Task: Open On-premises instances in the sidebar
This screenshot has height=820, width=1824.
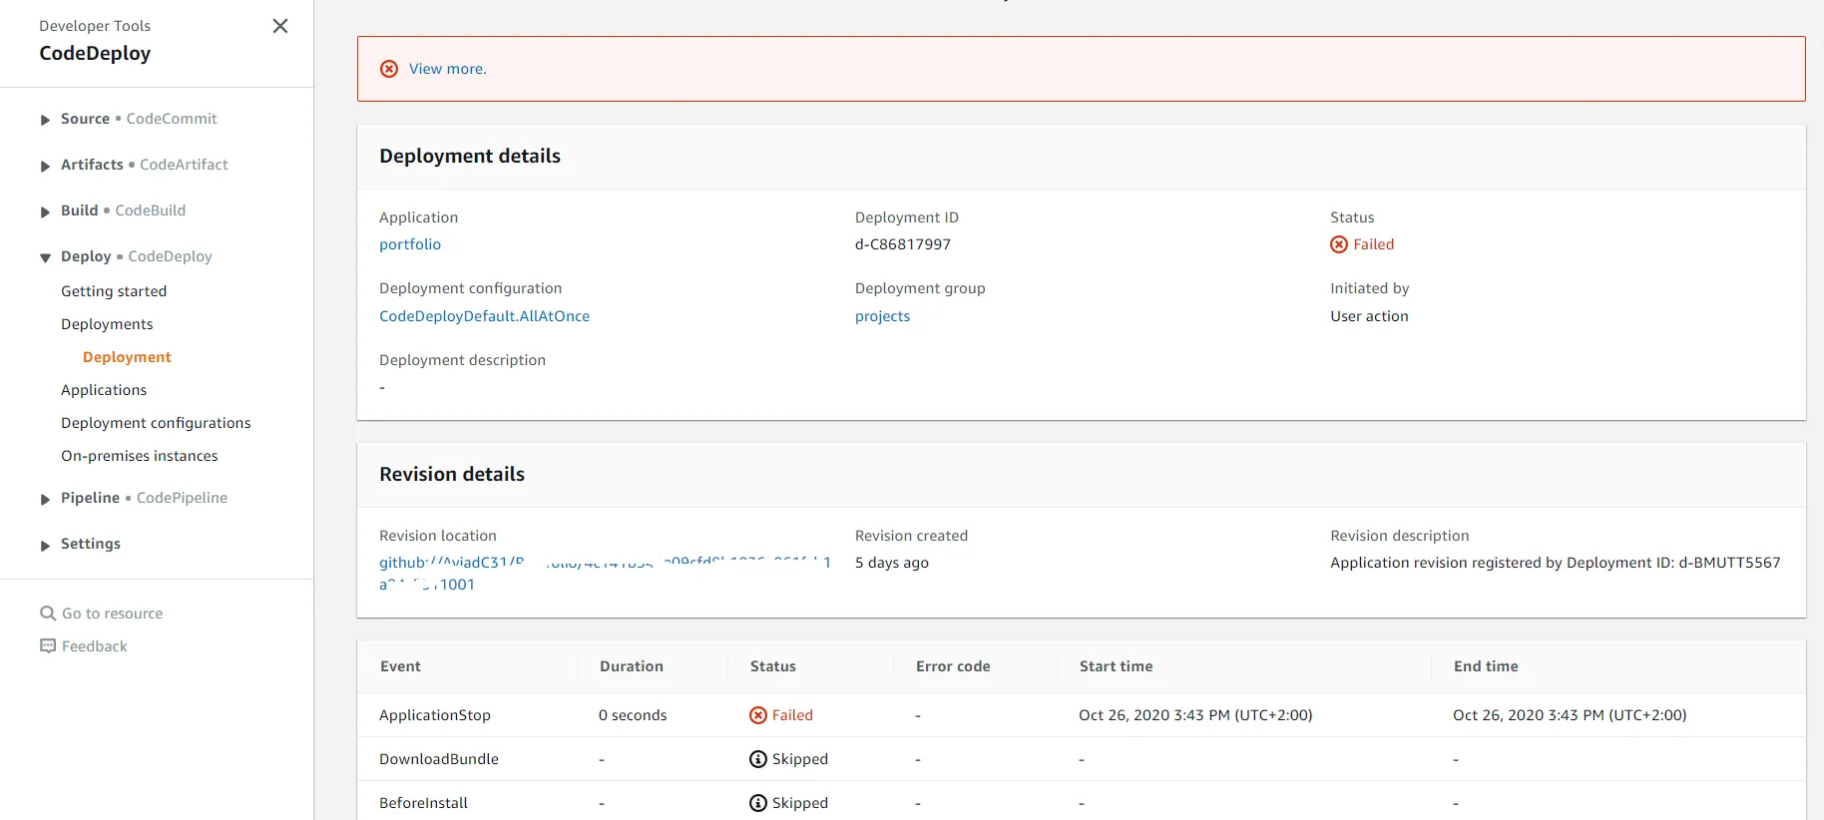Action: (x=140, y=456)
